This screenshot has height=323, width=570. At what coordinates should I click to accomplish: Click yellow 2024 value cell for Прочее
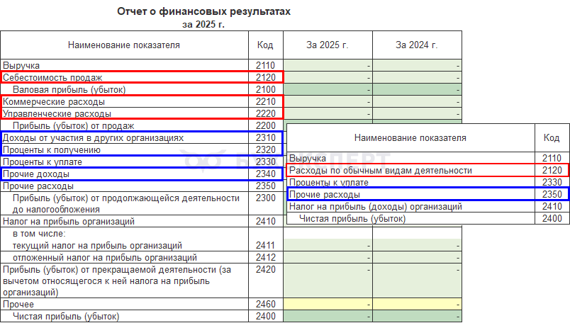pos(417,304)
